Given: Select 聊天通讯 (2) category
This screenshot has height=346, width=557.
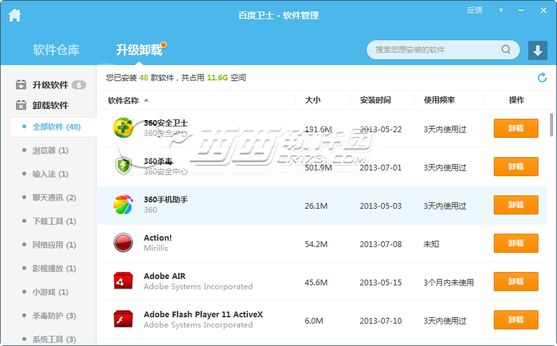Looking at the screenshot, I should 54,198.
